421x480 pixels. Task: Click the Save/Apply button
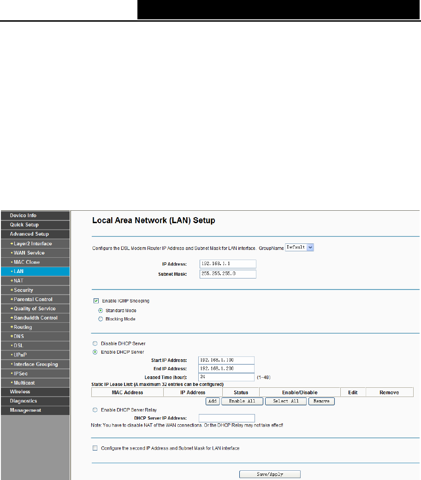click(270, 474)
